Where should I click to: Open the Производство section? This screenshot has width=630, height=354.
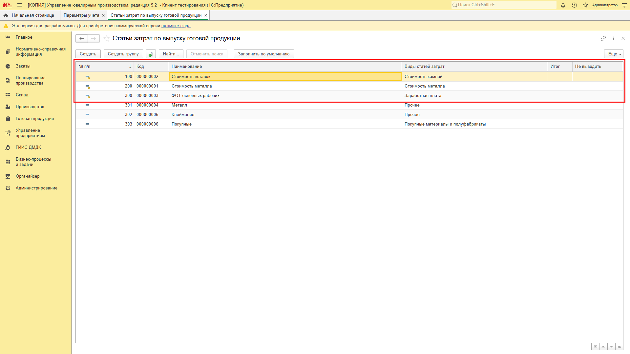click(30, 107)
